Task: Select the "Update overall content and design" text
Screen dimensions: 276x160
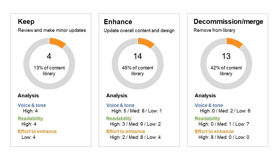Action: [x=139, y=30]
